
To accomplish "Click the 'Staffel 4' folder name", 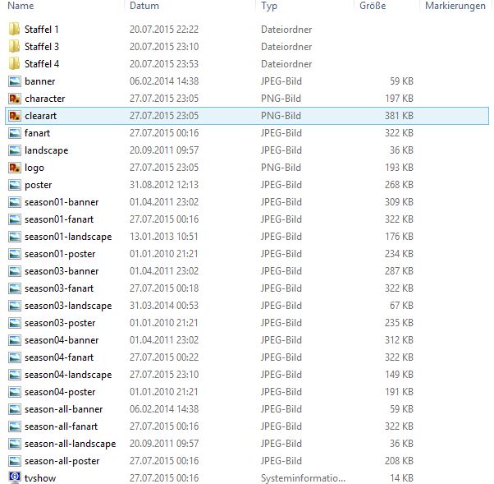I will [42, 64].
